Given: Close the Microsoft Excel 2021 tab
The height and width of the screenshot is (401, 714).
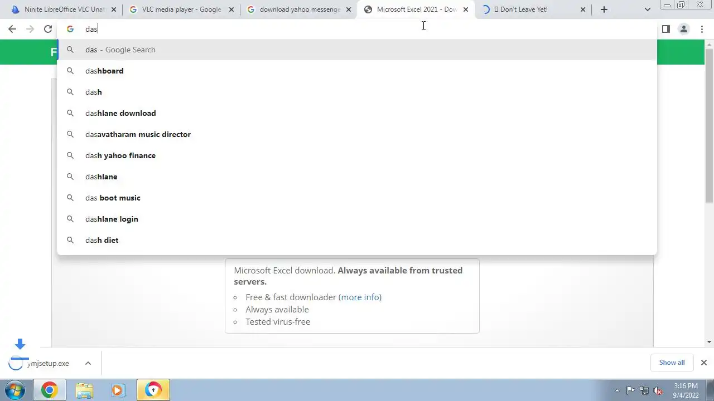Looking at the screenshot, I should [466, 9].
